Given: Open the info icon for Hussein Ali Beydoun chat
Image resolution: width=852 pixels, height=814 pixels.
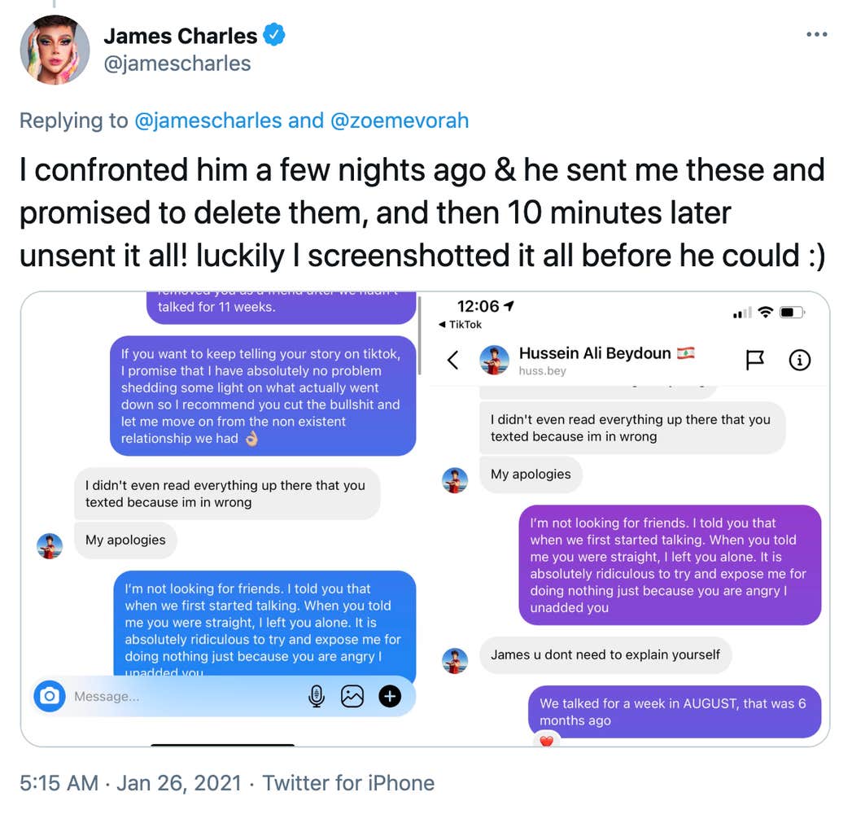Looking at the screenshot, I should point(799,359).
